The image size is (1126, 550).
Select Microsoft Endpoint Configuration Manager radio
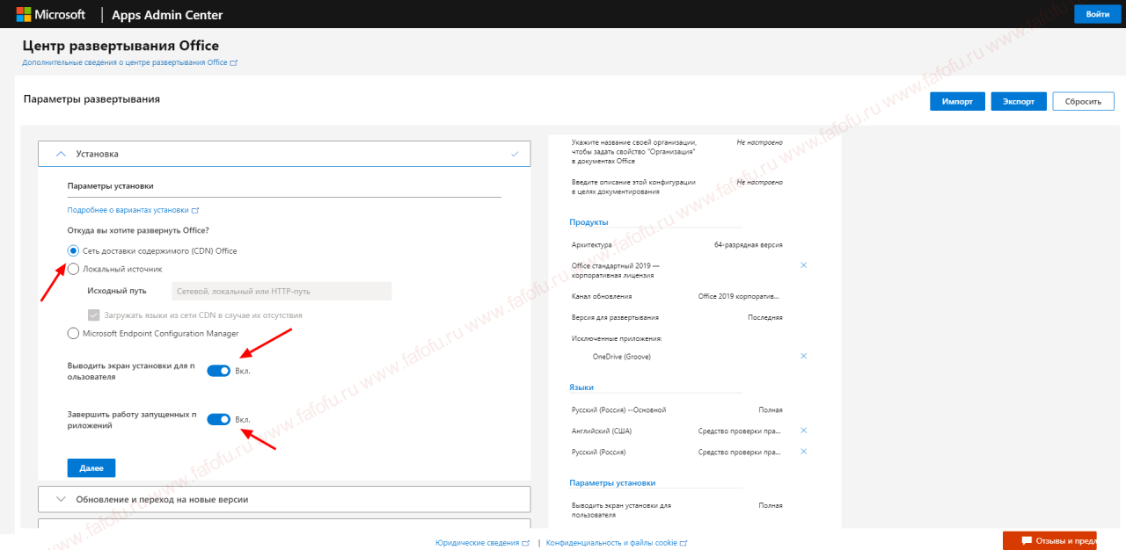73,333
